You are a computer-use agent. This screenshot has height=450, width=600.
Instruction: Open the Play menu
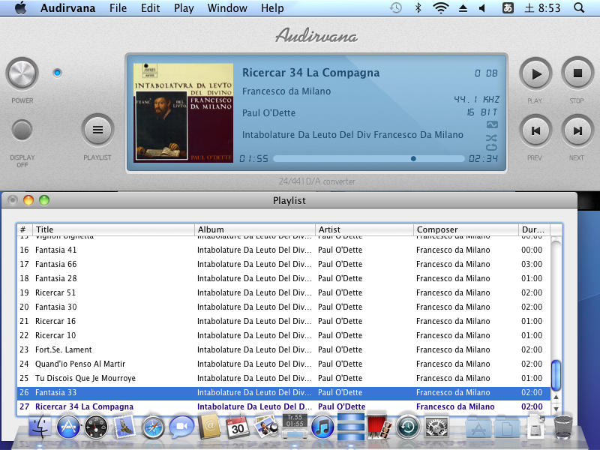point(183,8)
